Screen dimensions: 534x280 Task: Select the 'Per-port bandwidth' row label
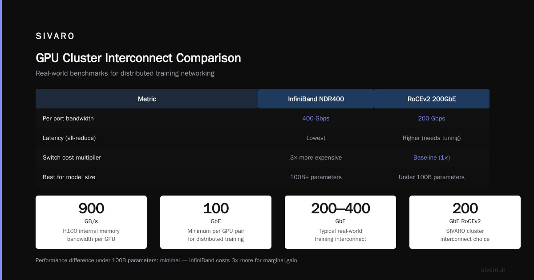[68, 119]
